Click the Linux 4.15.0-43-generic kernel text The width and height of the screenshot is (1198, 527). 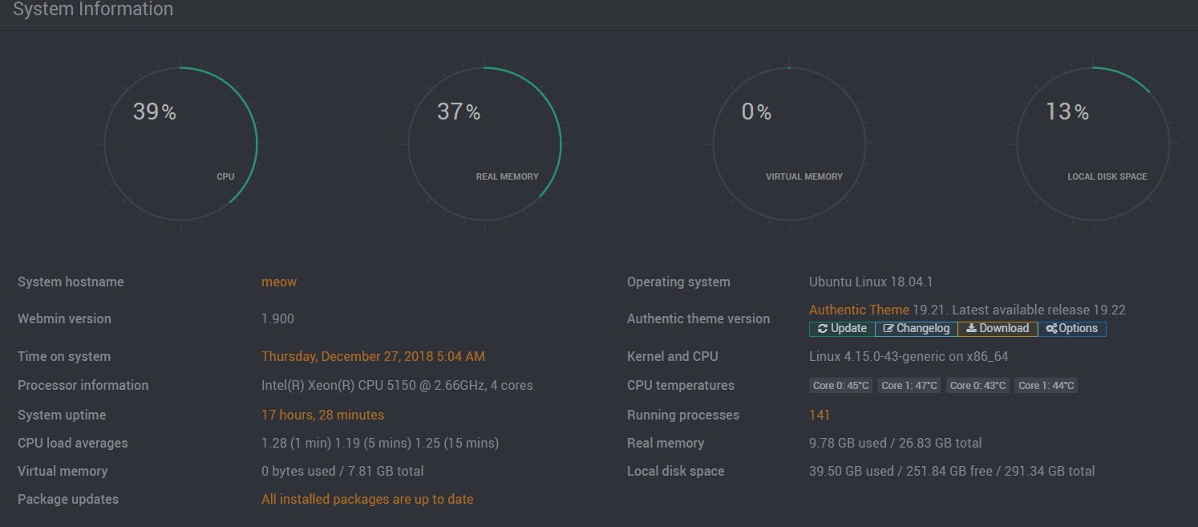click(909, 356)
